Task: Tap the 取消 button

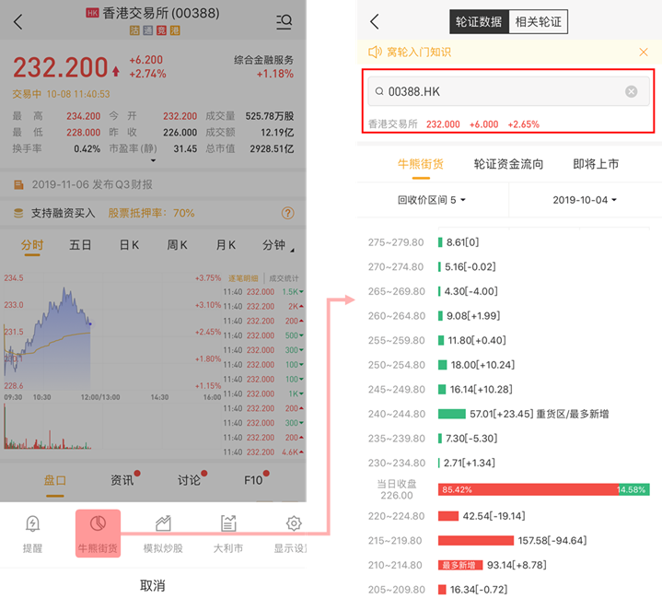Action: pos(153,585)
